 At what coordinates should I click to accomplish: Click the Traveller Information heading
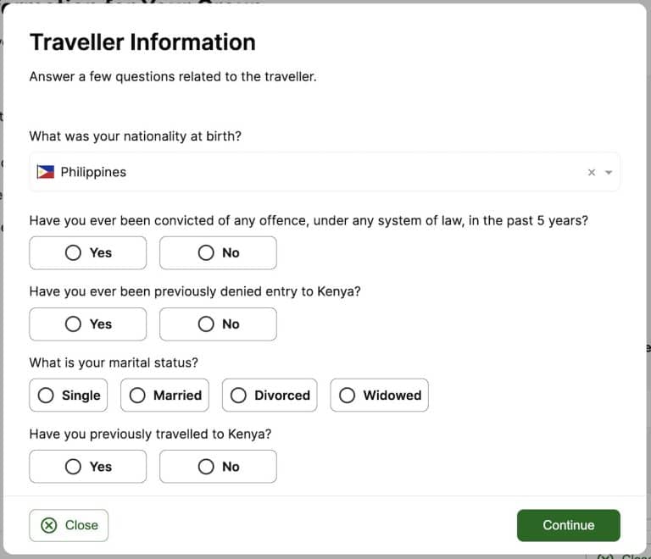tap(142, 42)
